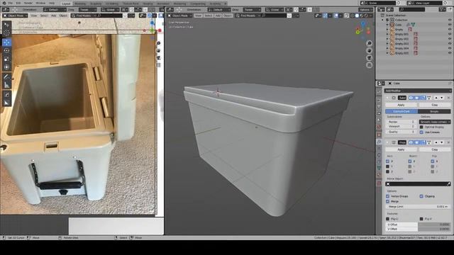Open Object Data green triangle tab
The width and height of the screenshot is (454, 255).
pos(379,168)
